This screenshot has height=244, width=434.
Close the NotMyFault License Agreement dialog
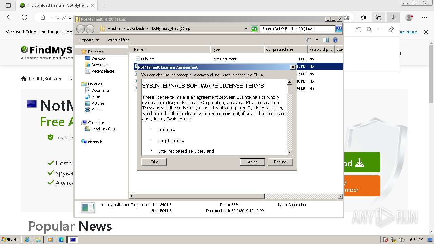pyautogui.click(x=293, y=67)
